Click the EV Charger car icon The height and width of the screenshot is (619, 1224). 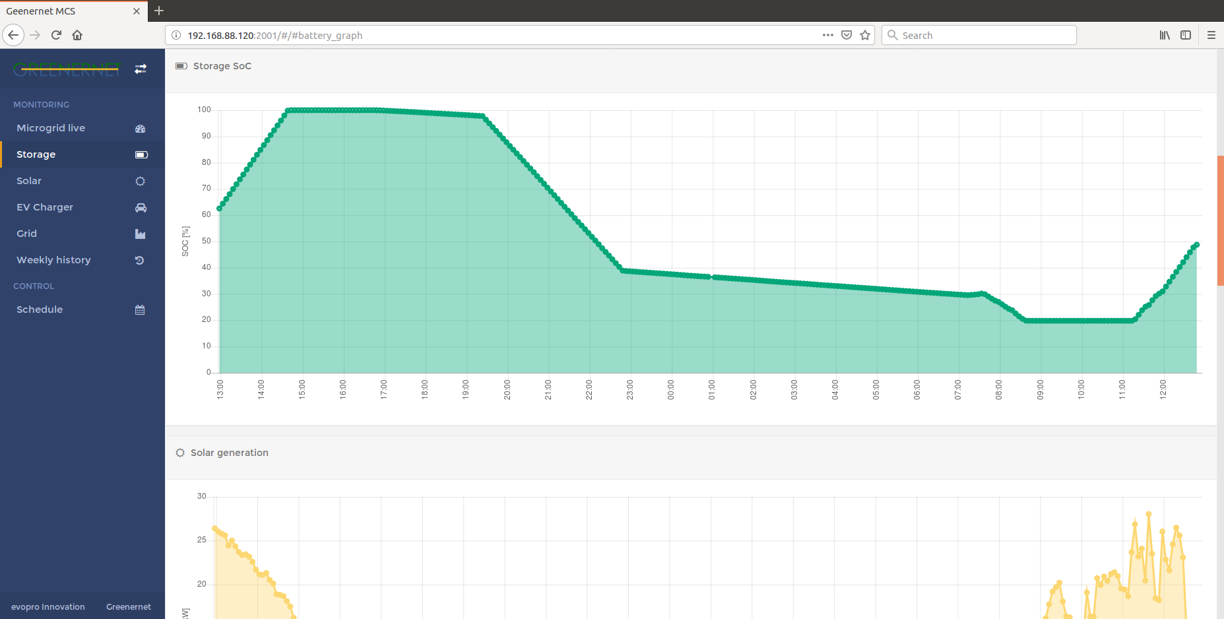click(x=141, y=208)
